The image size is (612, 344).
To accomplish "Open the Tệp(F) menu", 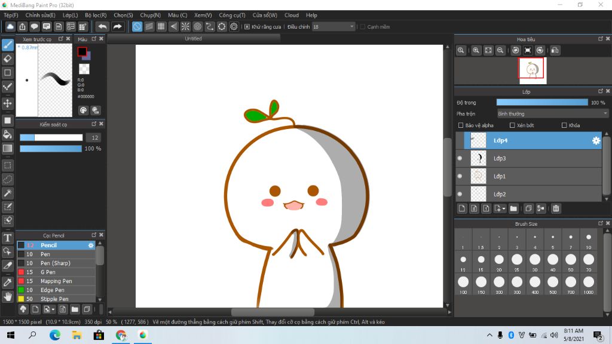I will point(11,15).
